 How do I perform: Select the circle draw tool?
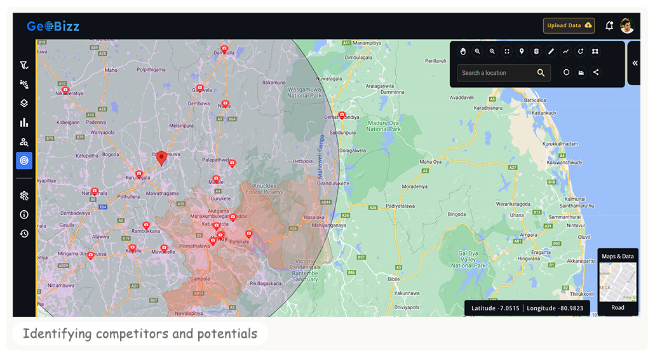tap(566, 72)
